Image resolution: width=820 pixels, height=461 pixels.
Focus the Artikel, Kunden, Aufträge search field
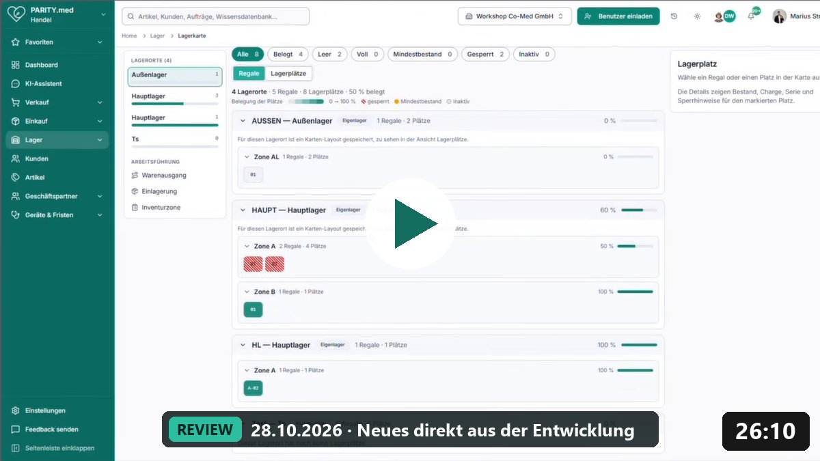click(x=215, y=16)
